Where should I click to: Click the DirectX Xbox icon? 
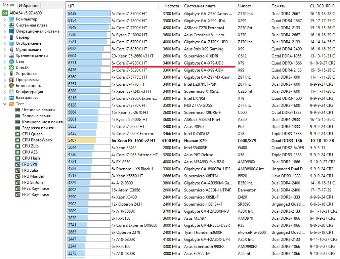pyautogui.click(x=11, y=68)
